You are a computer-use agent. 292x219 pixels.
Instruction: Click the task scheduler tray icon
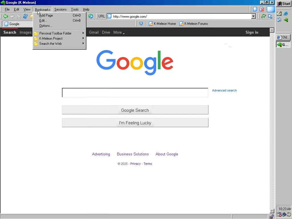[279, 214]
